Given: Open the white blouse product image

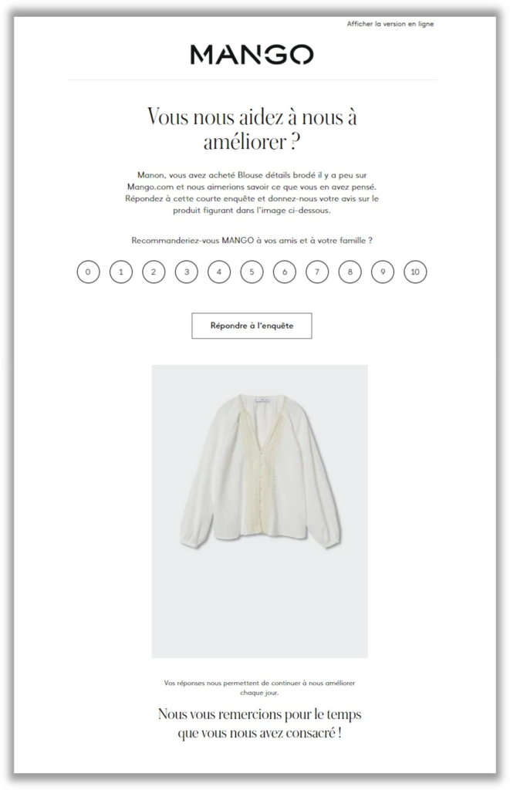Looking at the screenshot, I should click(x=259, y=511).
